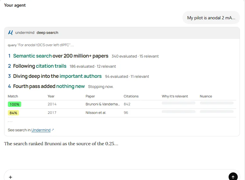The height and width of the screenshot is (180, 245).
Task: Click the "Stopping now." status text
Action: [x=101, y=87]
